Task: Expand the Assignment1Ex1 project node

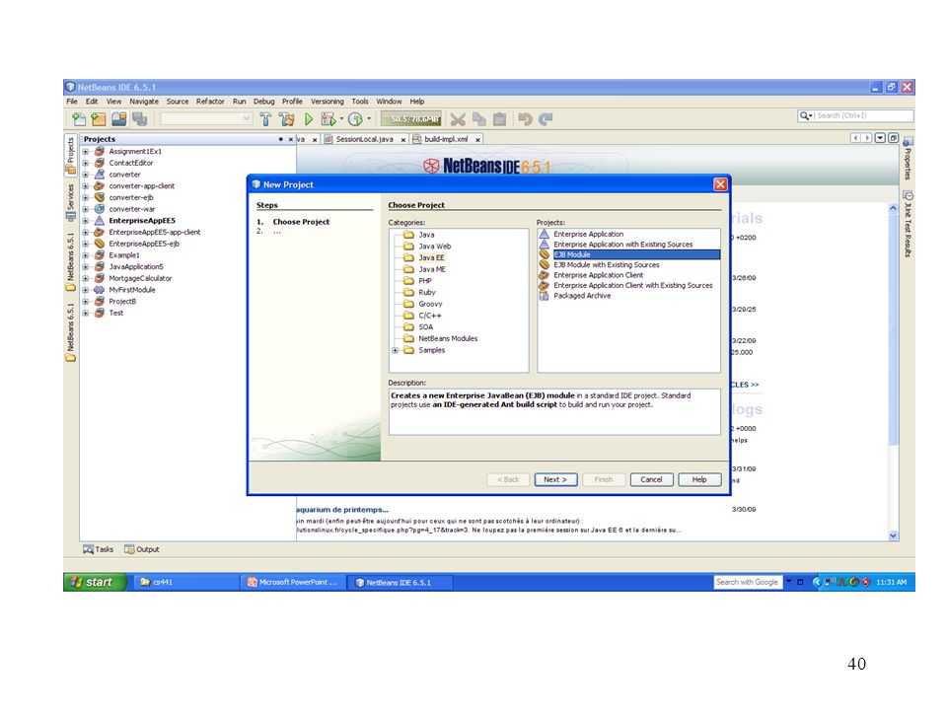Action: 85,152
